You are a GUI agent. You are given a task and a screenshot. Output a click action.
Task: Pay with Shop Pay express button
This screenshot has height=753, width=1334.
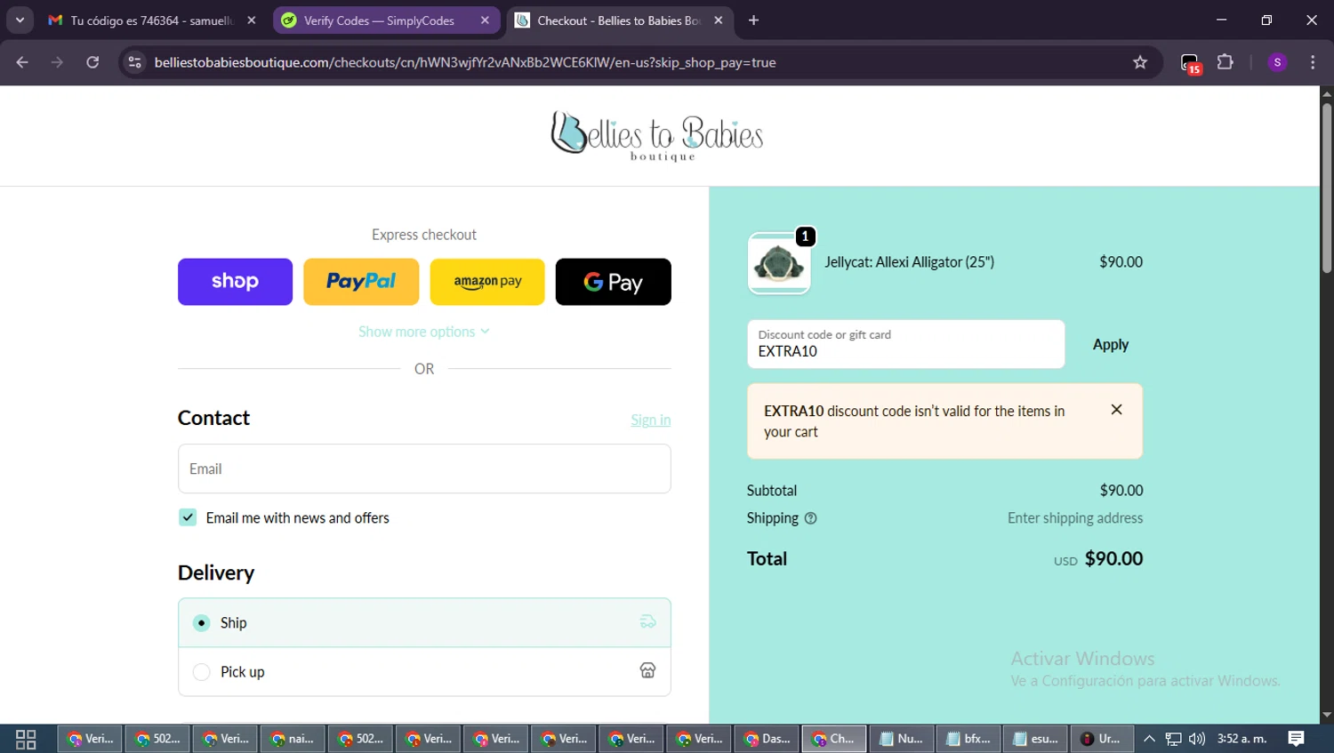235,282
